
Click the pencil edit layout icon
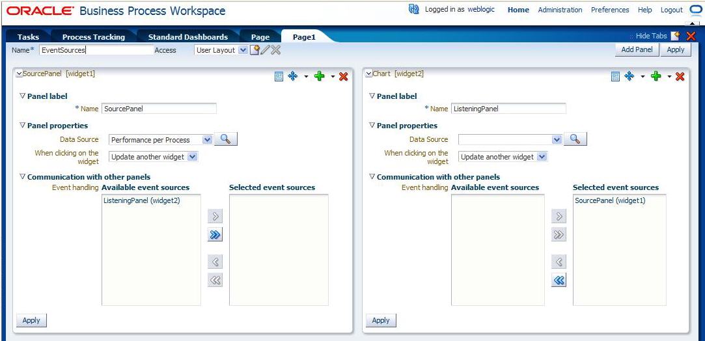pyautogui.click(x=266, y=50)
